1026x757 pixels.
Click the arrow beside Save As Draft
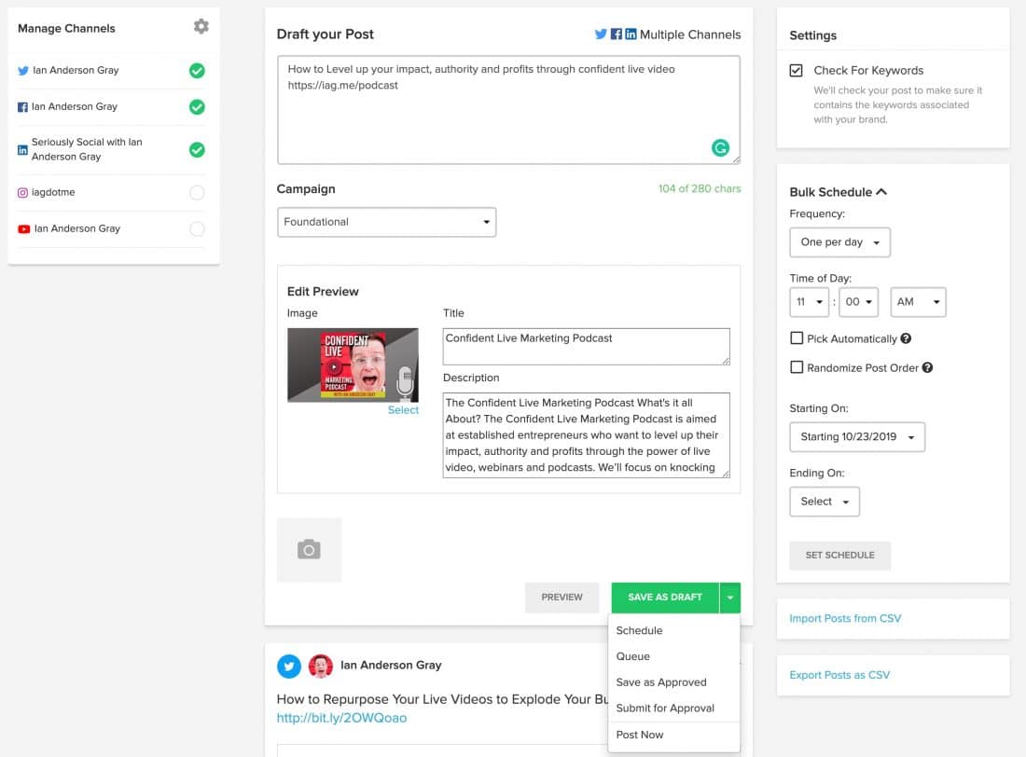(x=729, y=598)
